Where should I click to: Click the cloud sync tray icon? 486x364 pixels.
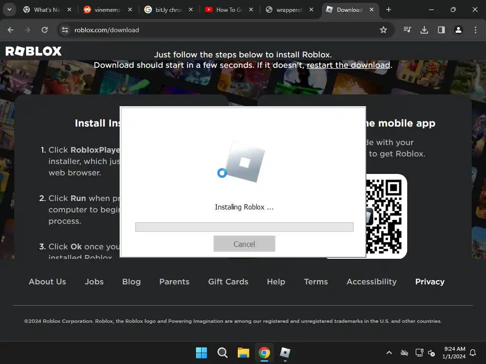[404, 353]
